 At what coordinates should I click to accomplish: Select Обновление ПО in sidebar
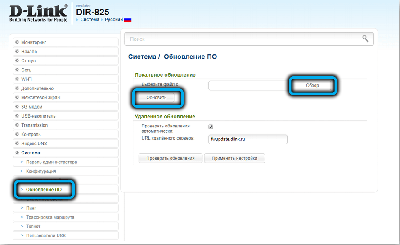tap(44, 190)
